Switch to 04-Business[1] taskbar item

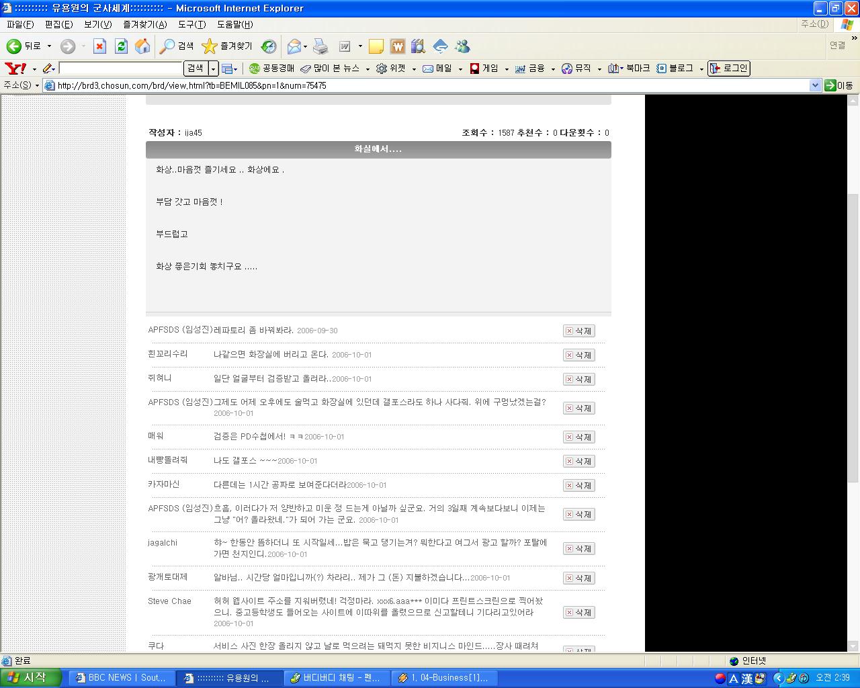click(x=444, y=678)
